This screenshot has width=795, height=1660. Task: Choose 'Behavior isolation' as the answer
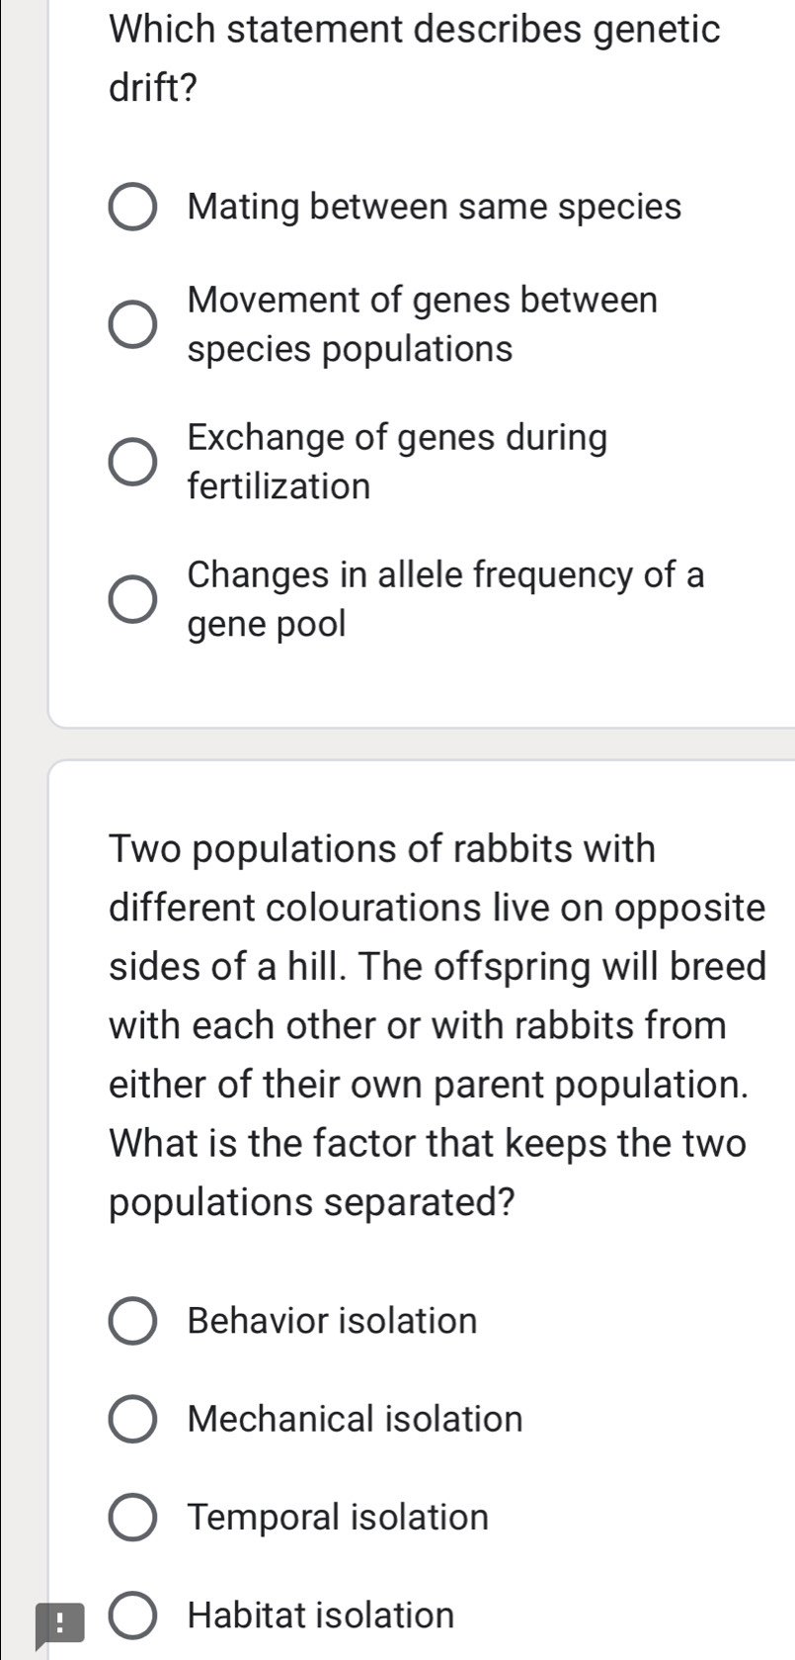pyautogui.click(x=134, y=1321)
